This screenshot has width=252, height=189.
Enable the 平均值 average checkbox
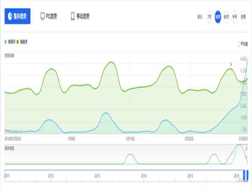point(239,44)
